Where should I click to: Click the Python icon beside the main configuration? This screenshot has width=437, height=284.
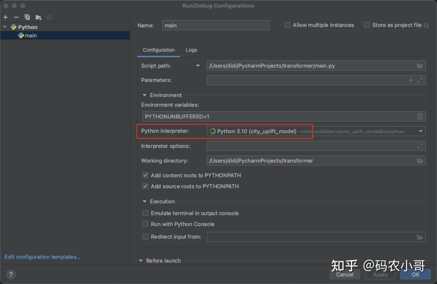pyautogui.click(x=21, y=35)
